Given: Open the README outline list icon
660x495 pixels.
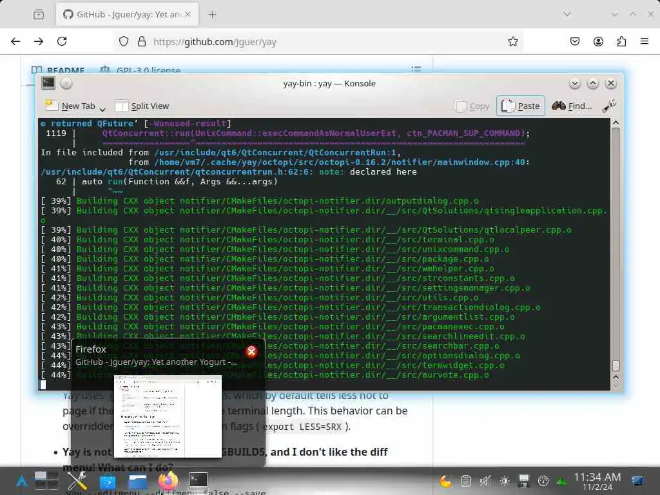Looking at the screenshot, I should point(416,69).
